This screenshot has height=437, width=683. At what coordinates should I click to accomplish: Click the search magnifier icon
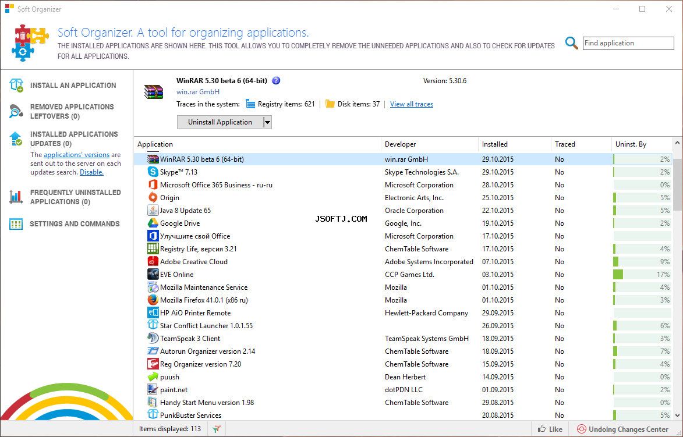(x=571, y=43)
